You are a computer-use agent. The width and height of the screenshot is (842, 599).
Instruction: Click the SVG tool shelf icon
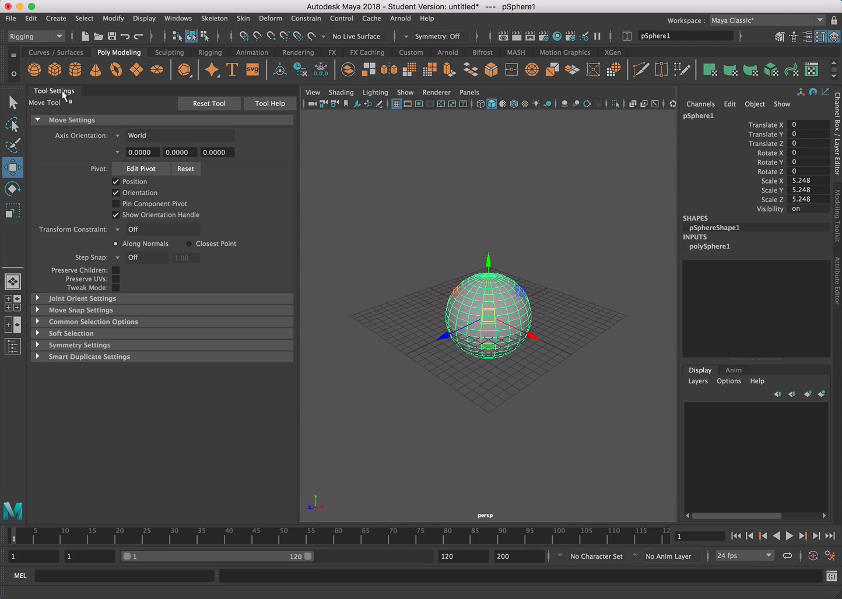tap(252, 70)
